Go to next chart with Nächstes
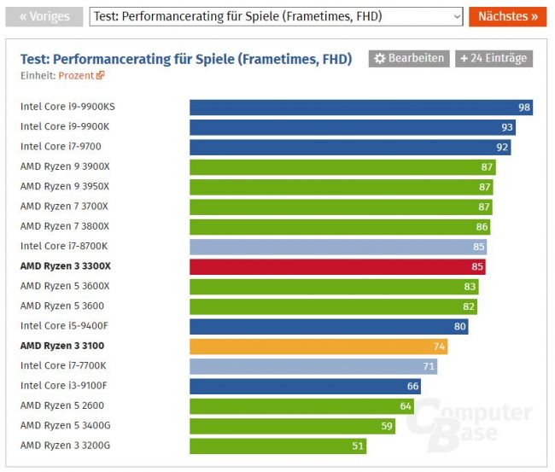Image resolution: width=555 pixels, height=472 pixels. 507,16
